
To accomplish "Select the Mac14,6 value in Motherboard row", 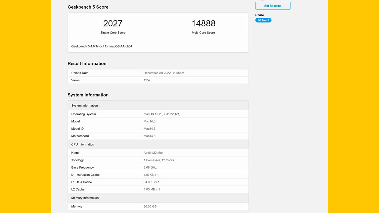I will (150, 136).
